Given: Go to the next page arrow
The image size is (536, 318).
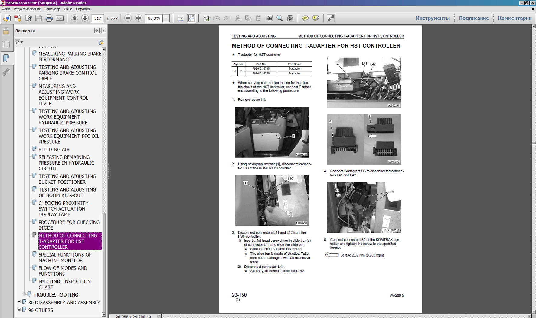Looking at the screenshot, I should pos(85,18).
